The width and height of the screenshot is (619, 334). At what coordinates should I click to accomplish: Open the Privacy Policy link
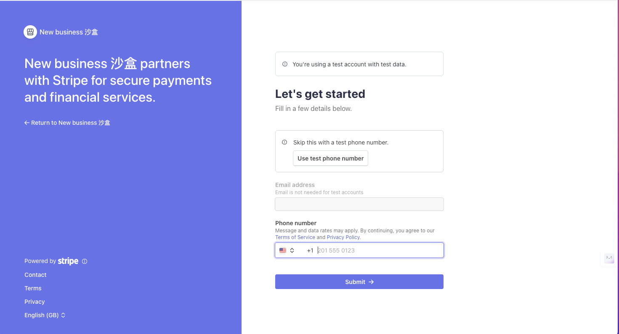click(343, 237)
